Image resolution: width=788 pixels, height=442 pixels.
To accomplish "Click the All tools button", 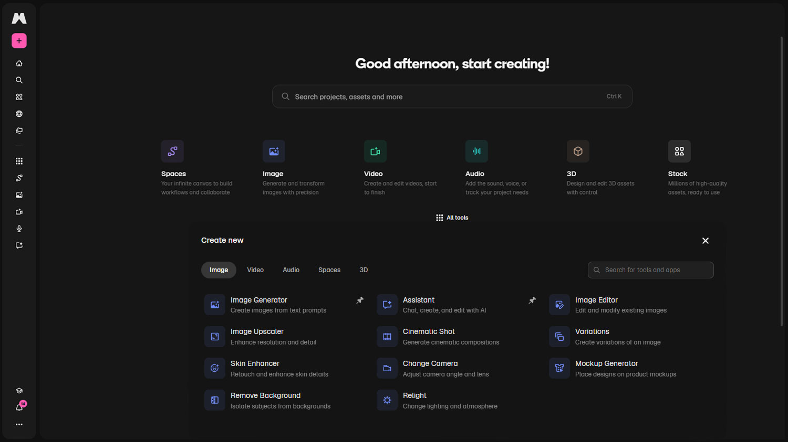I will point(452,218).
